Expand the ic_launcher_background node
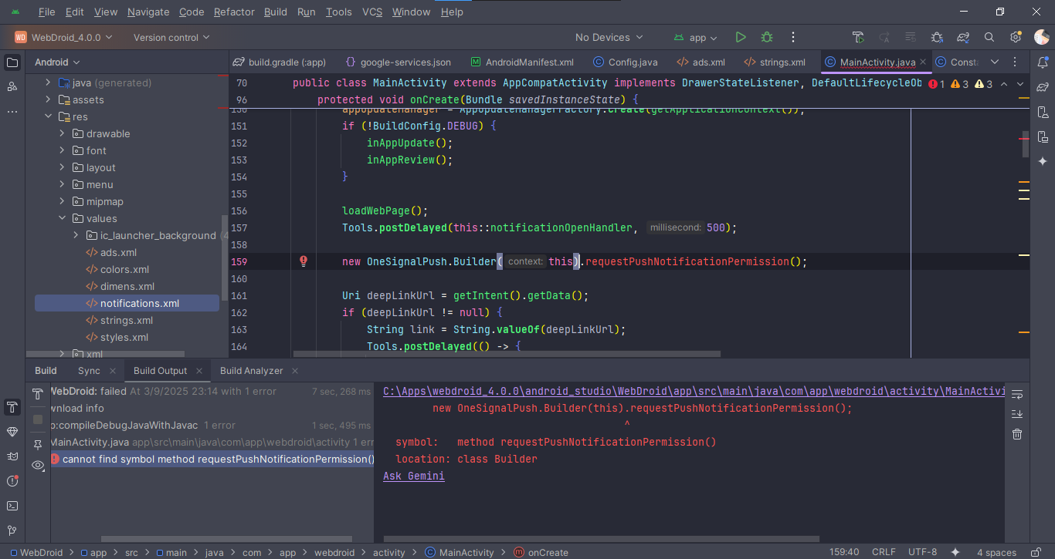 pos(76,235)
